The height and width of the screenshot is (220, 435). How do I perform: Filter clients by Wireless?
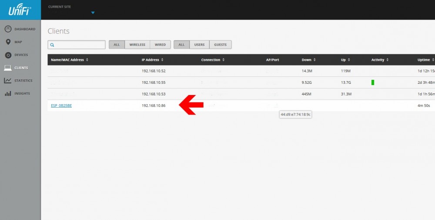tap(137, 45)
